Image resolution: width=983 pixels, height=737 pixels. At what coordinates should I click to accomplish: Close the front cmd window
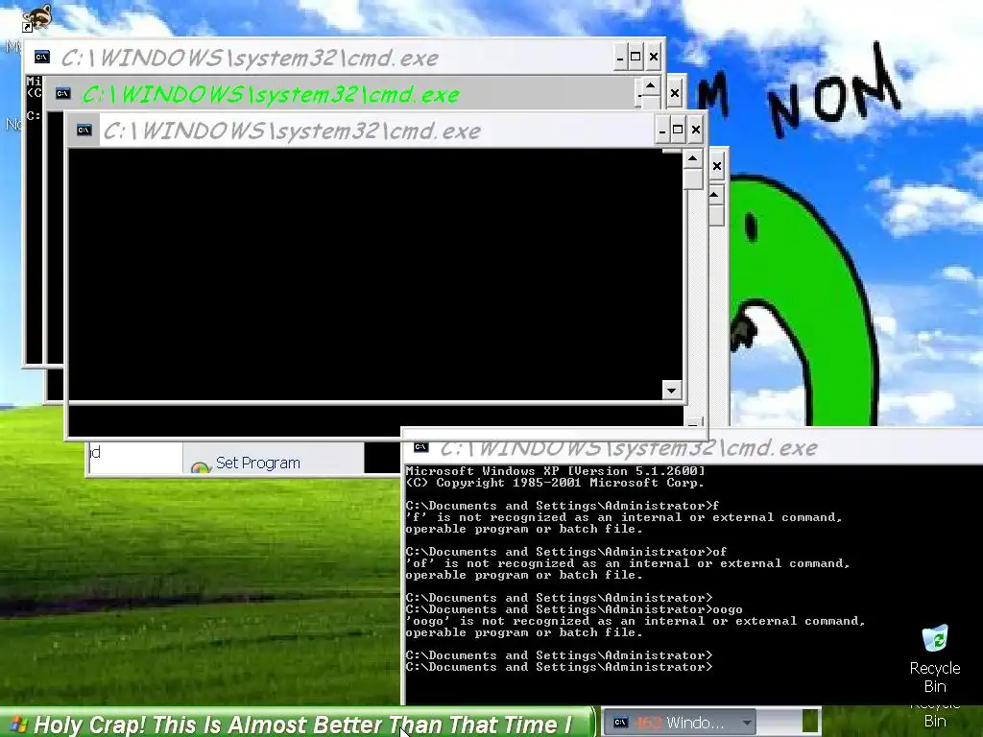(x=695, y=130)
